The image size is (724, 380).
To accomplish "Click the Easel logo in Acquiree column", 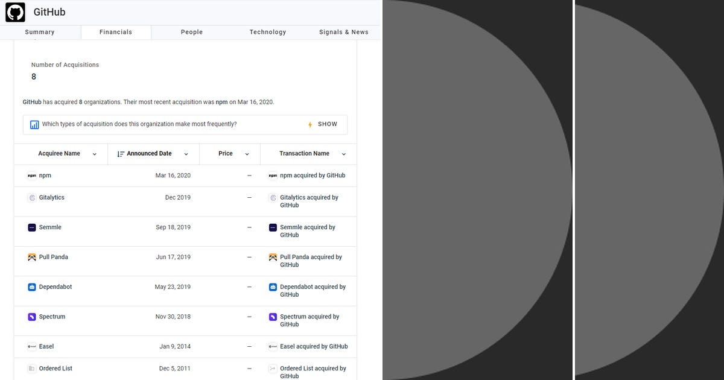I will [32, 346].
